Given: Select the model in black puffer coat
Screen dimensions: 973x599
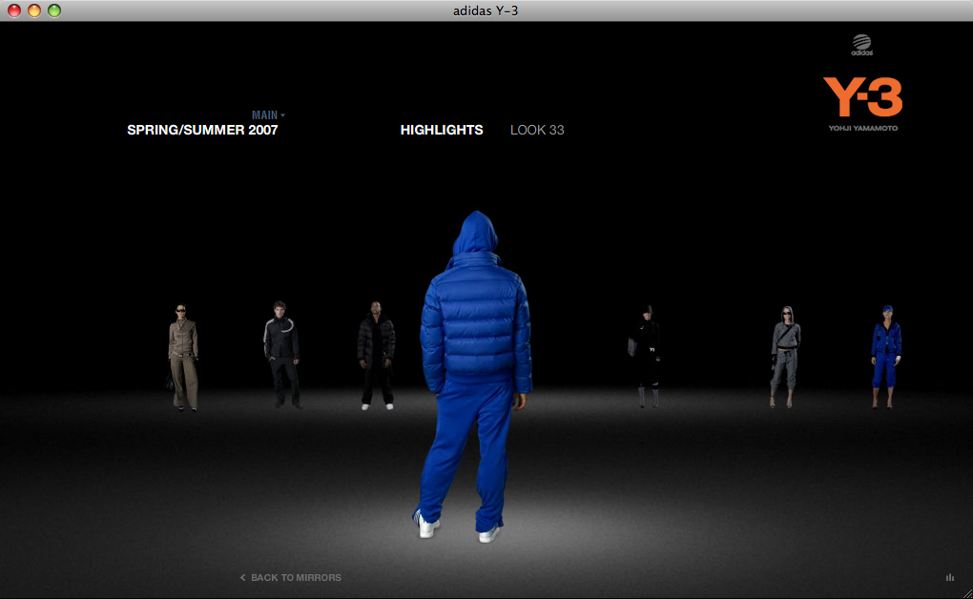Looking at the screenshot, I should coord(376,356).
